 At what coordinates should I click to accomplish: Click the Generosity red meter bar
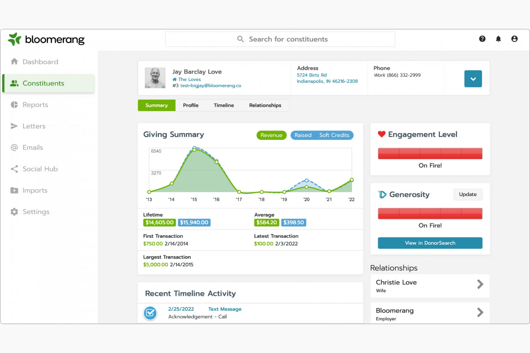pos(430,214)
